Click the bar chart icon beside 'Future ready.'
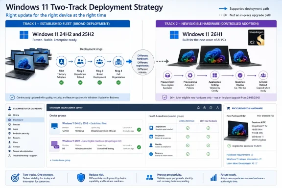This screenshot has width=282, height=188. pyautogui.click(x=213, y=178)
